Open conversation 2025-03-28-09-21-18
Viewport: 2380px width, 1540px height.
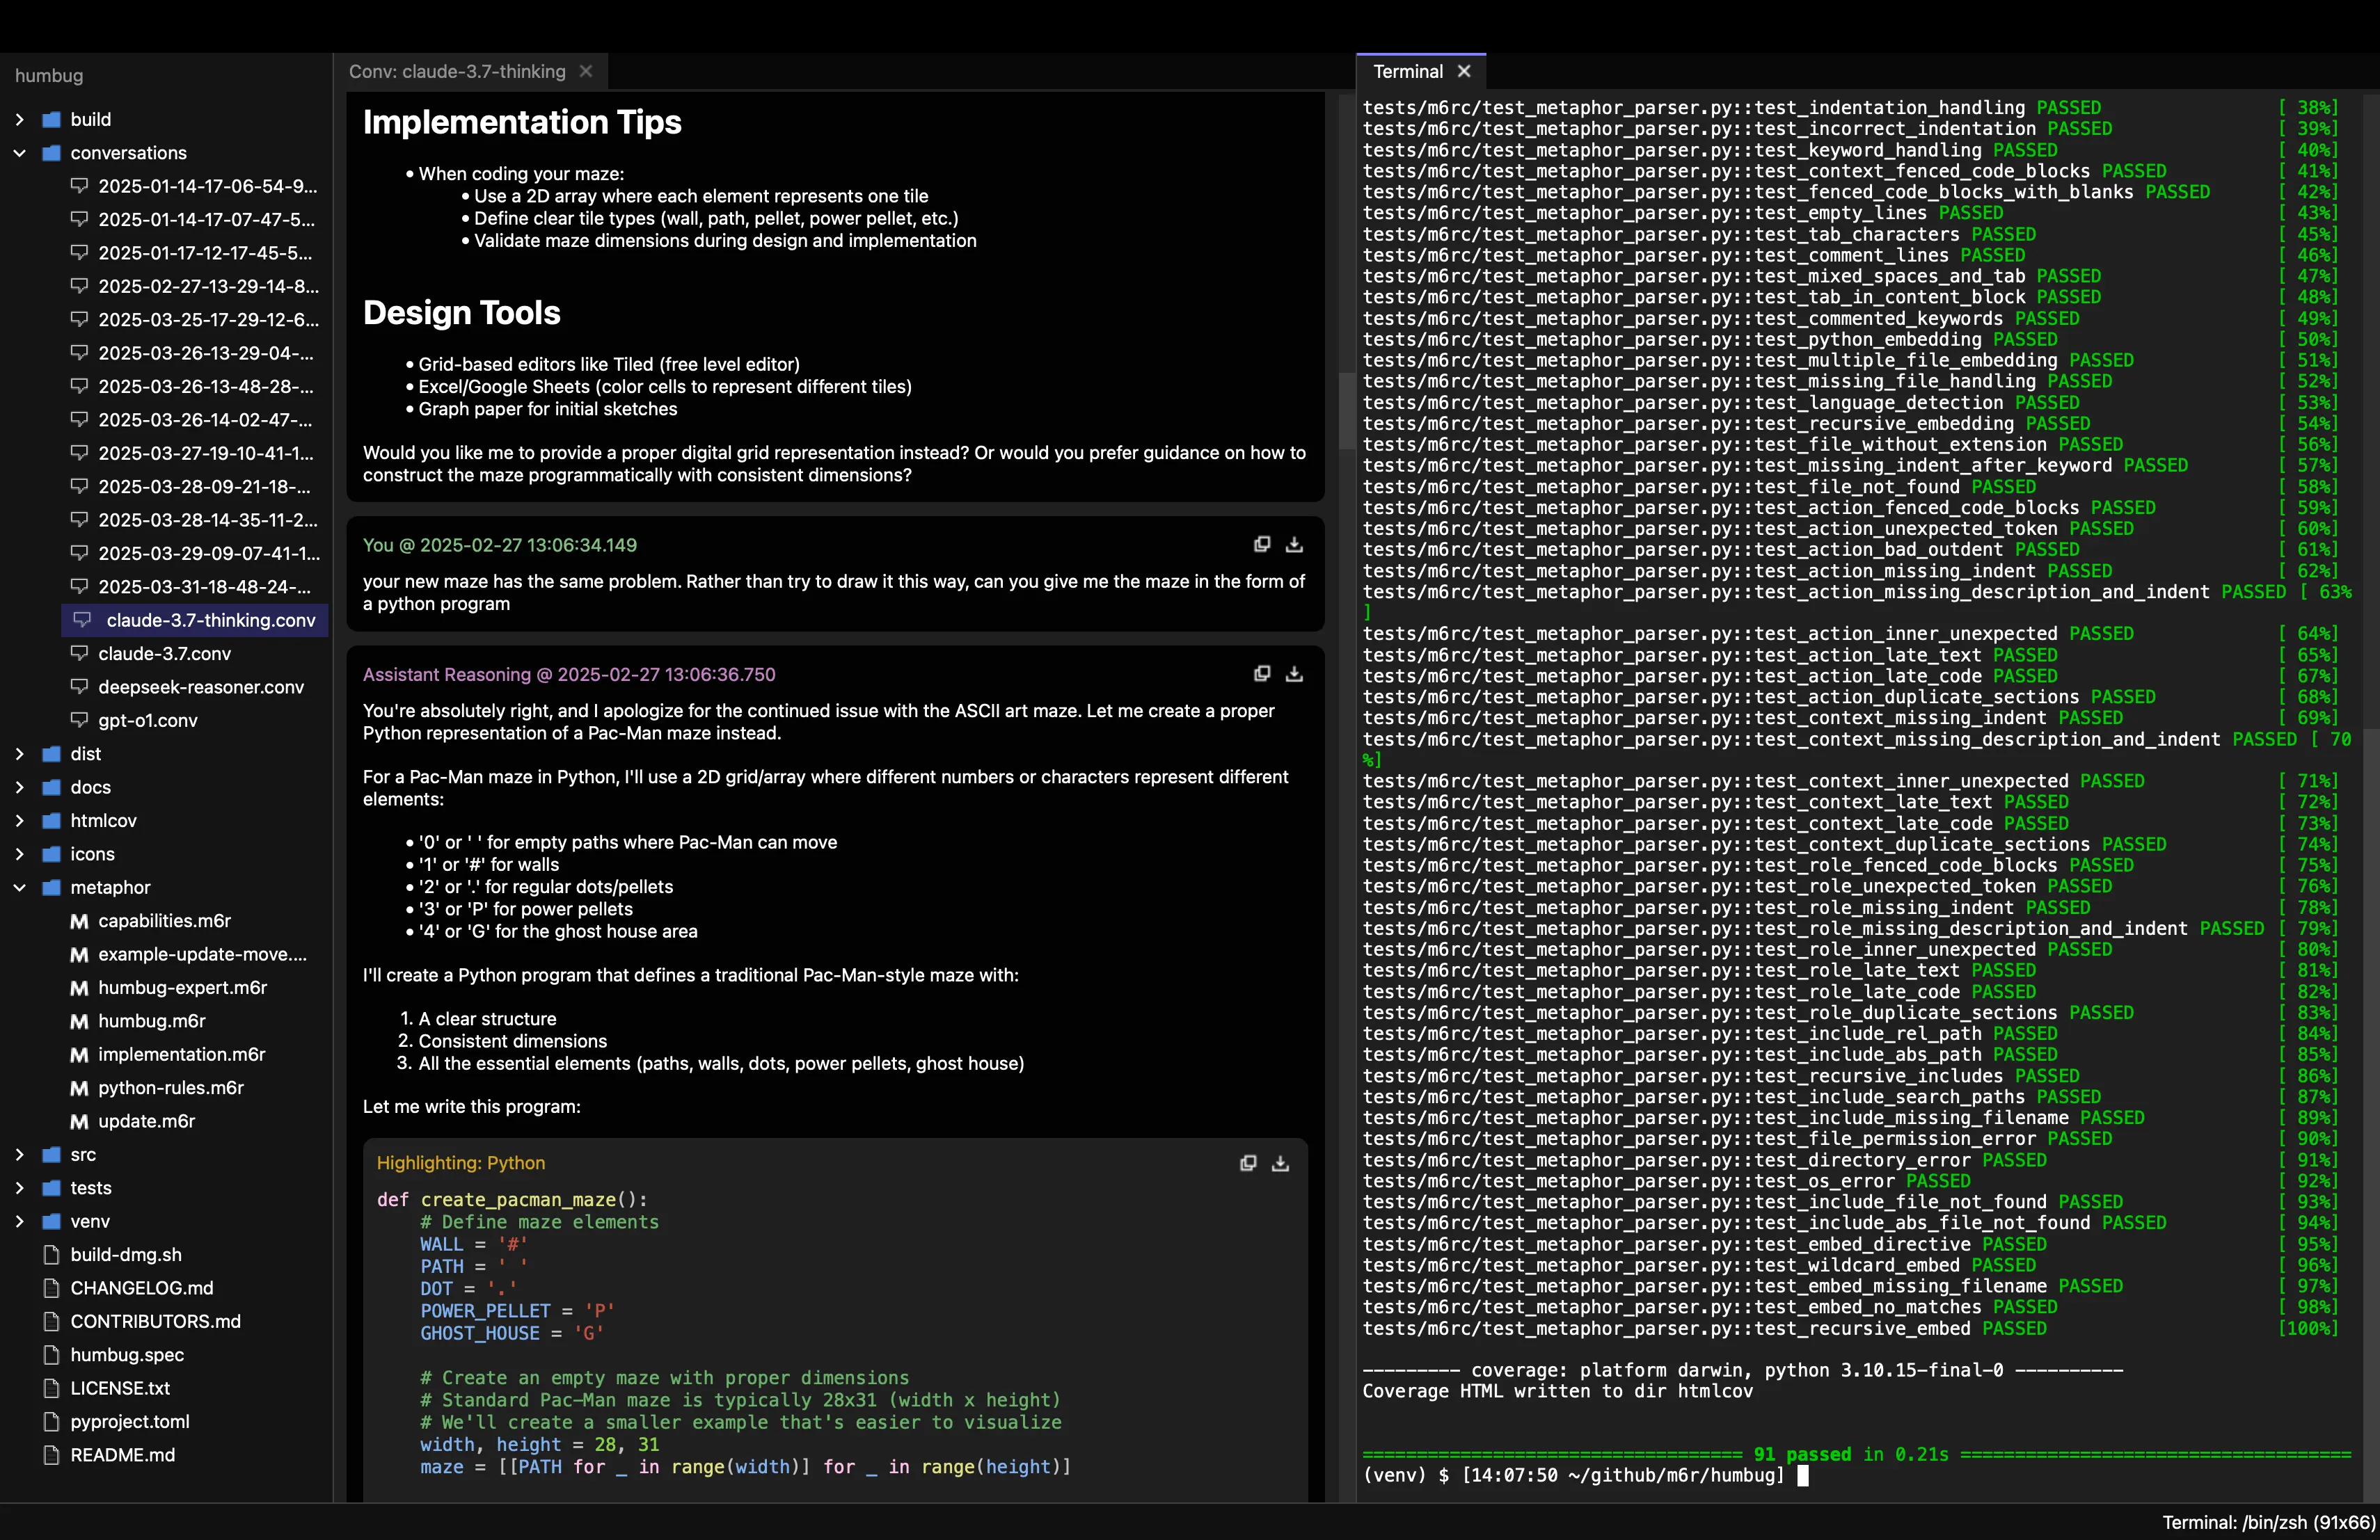pos(194,487)
